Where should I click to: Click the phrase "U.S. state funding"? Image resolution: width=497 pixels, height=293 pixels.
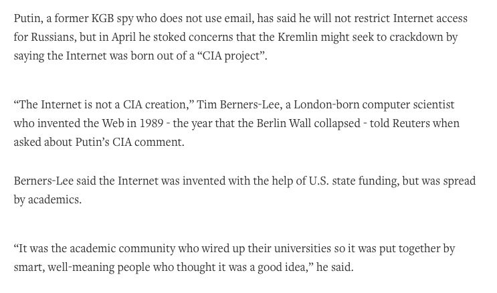pyautogui.click(x=353, y=181)
